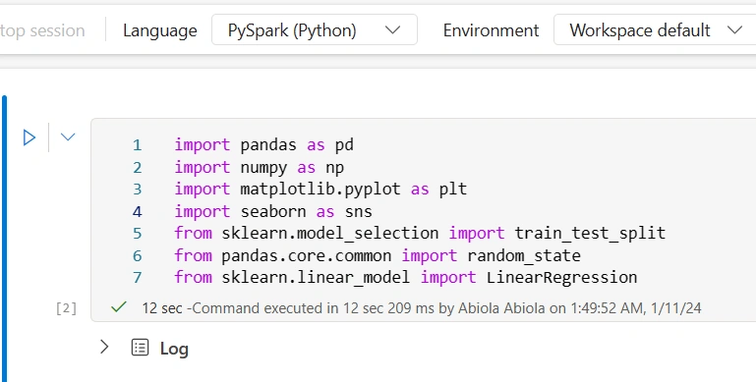Click the green success checkmark icon
Viewport: 756px width, 382px height.
[x=119, y=306]
